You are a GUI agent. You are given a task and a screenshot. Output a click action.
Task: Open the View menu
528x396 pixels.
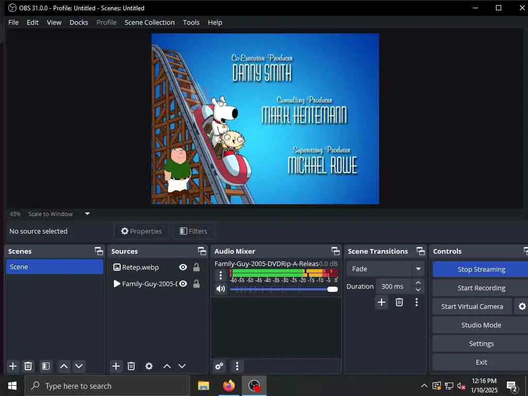coord(54,22)
